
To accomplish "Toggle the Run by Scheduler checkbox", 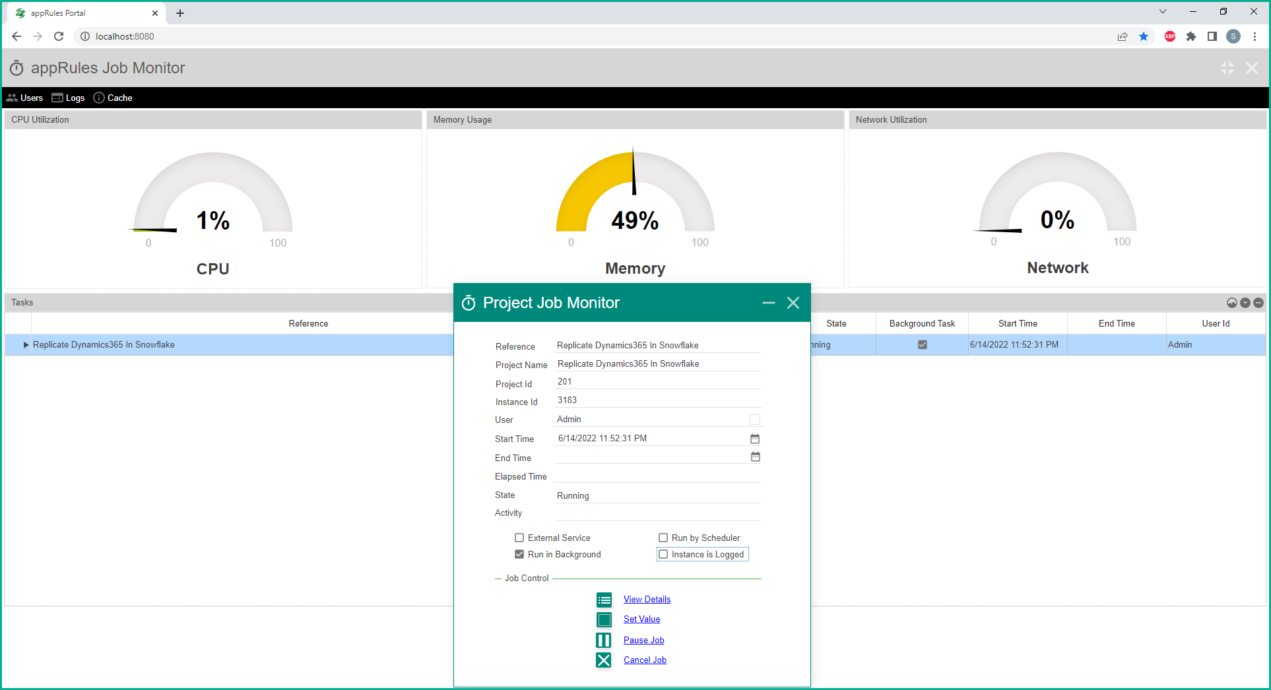I will coord(663,538).
